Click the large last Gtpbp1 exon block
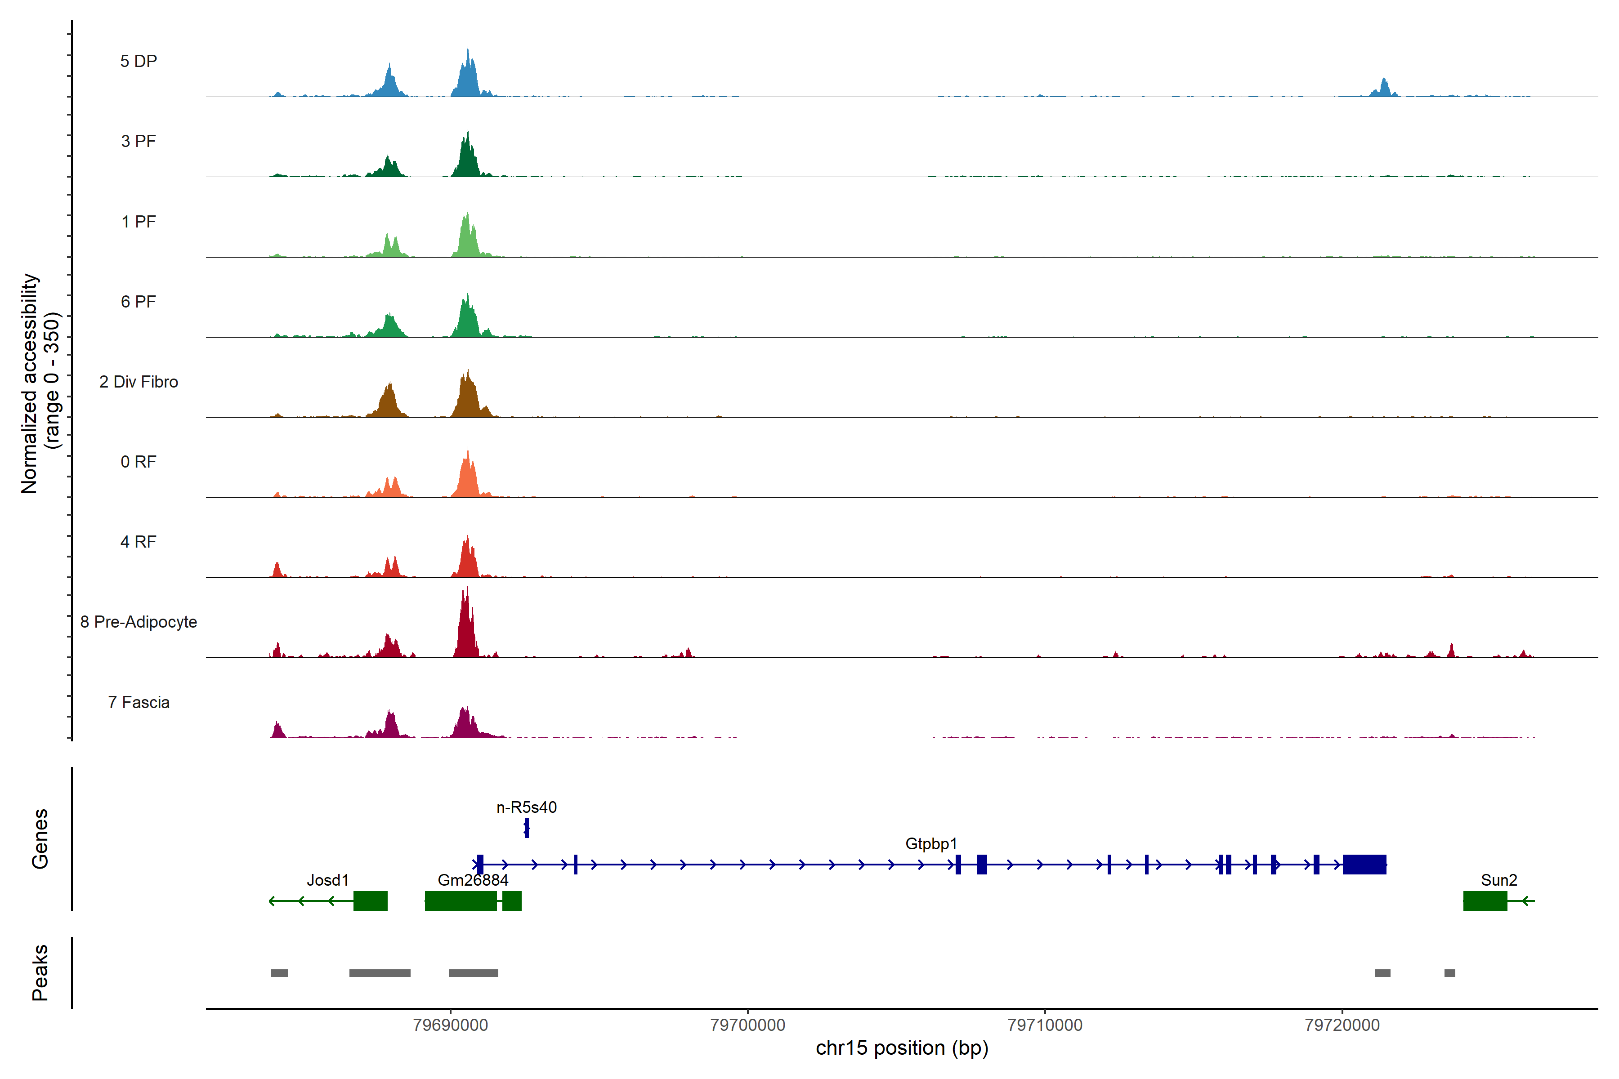This screenshot has width=1619, height=1079. click(1364, 864)
